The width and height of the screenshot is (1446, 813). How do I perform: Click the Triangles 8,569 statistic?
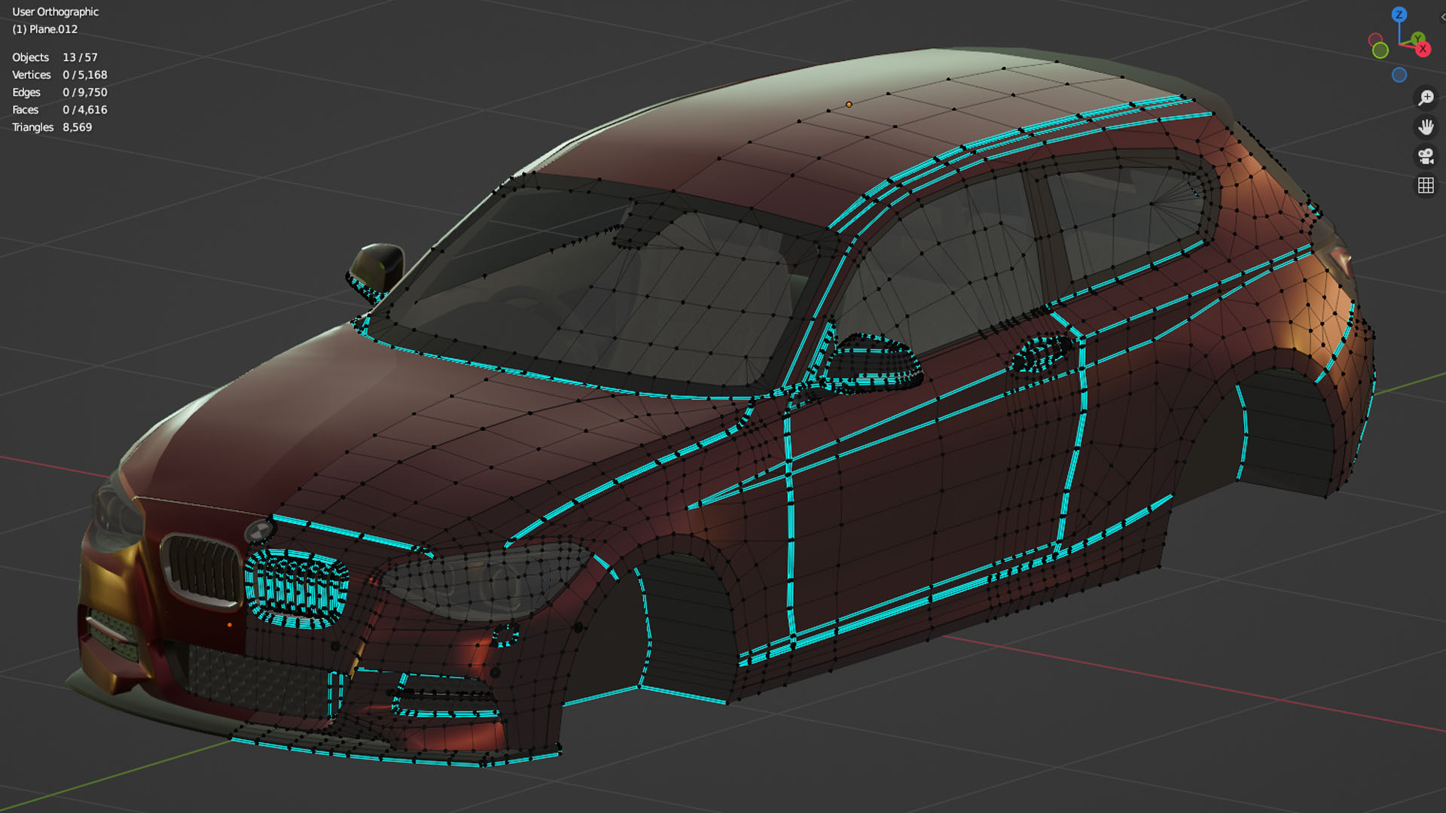pyautogui.click(x=52, y=127)
